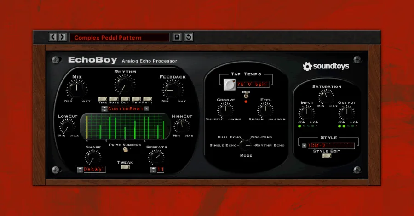This screenshot has width=414, height=216.
Task: Click the Saturation knob
Action: click(326, 97)
